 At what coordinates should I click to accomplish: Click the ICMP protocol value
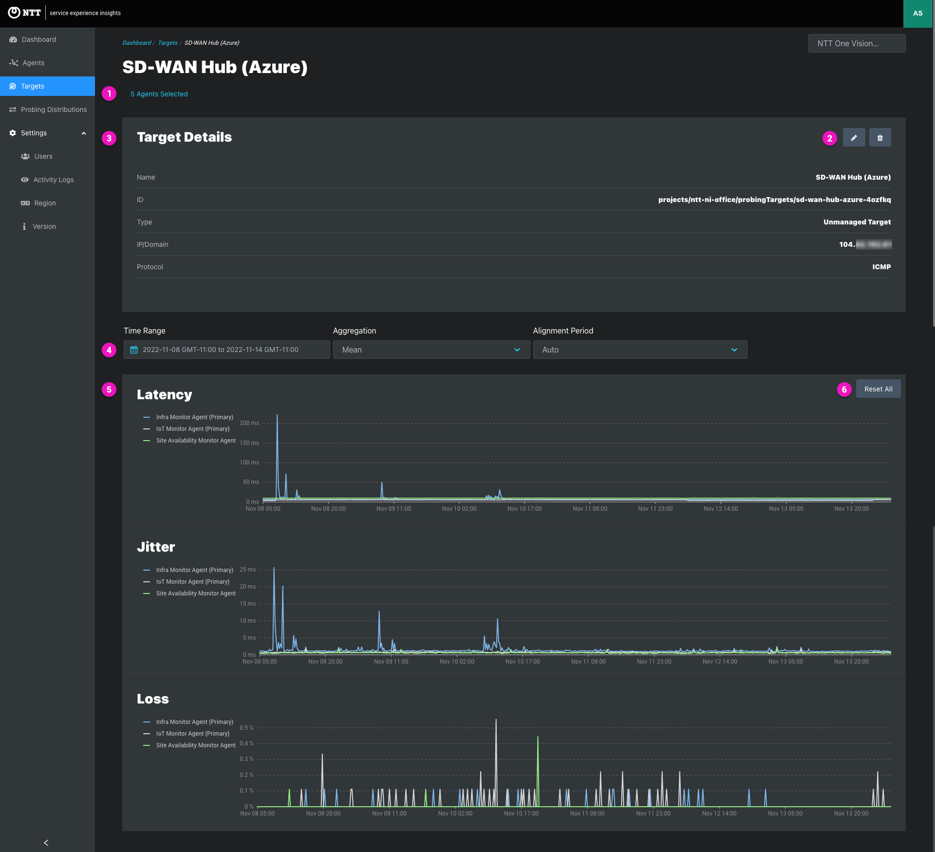(881, 267)
